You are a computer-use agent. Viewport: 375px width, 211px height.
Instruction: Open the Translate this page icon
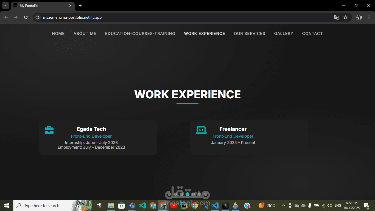(336, 17)
